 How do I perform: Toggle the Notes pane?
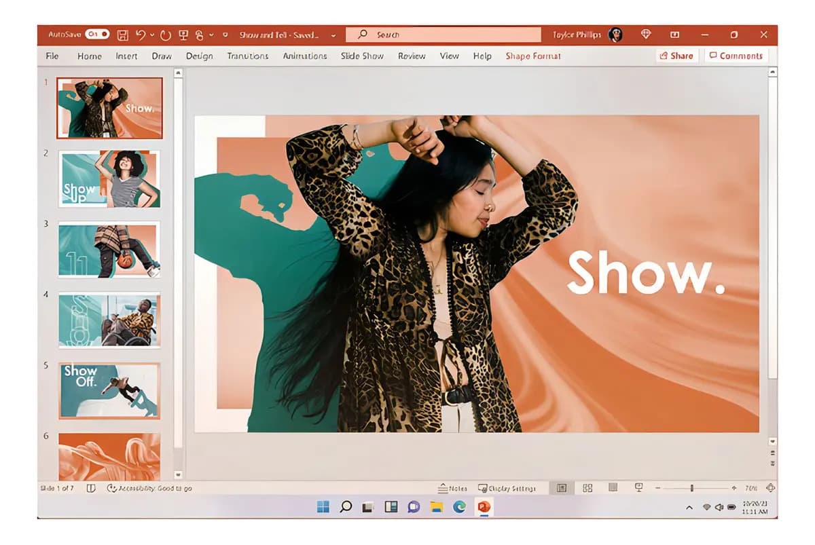pos(453,488)
